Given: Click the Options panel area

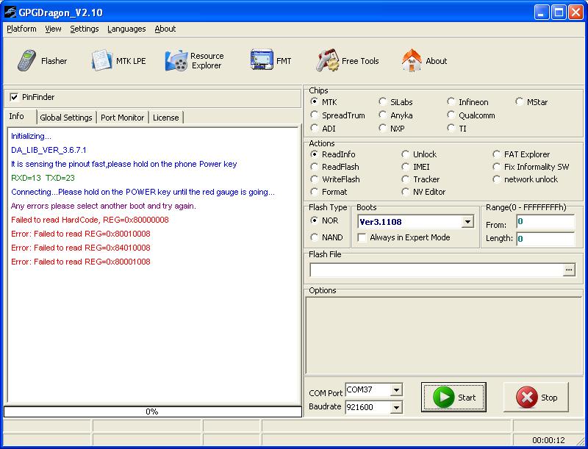Looking at the screenshot, I should (444, 335).
